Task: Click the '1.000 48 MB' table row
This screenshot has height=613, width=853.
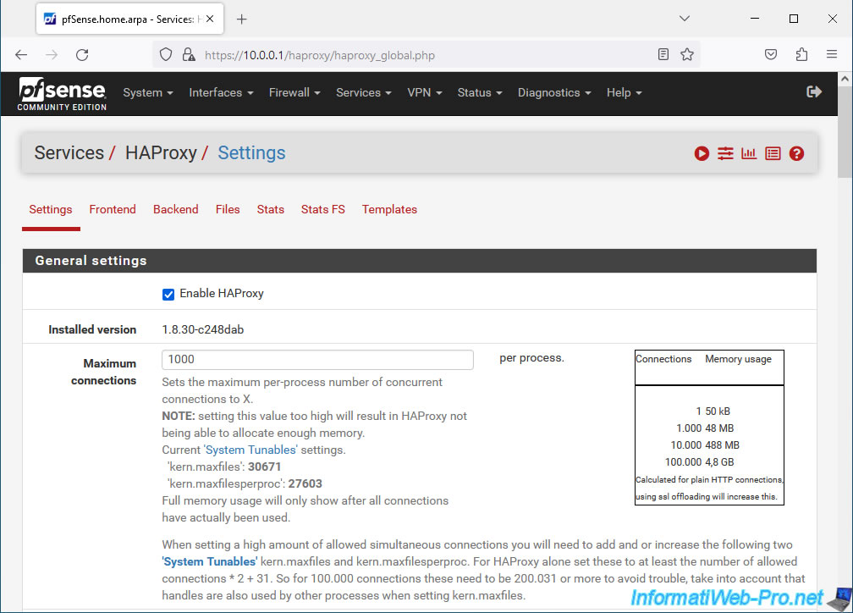Action: [705, 428]
